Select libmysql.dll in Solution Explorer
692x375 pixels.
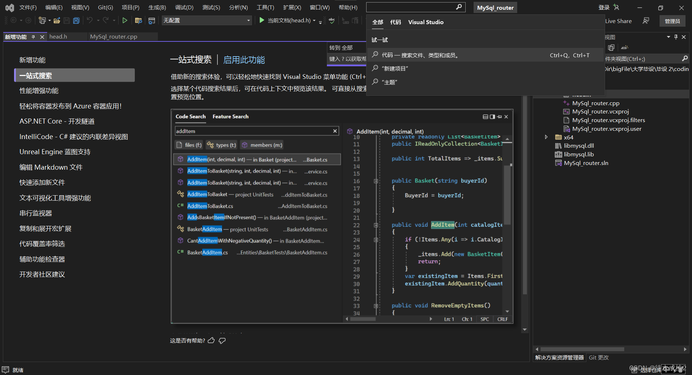[x=578, y=146]
